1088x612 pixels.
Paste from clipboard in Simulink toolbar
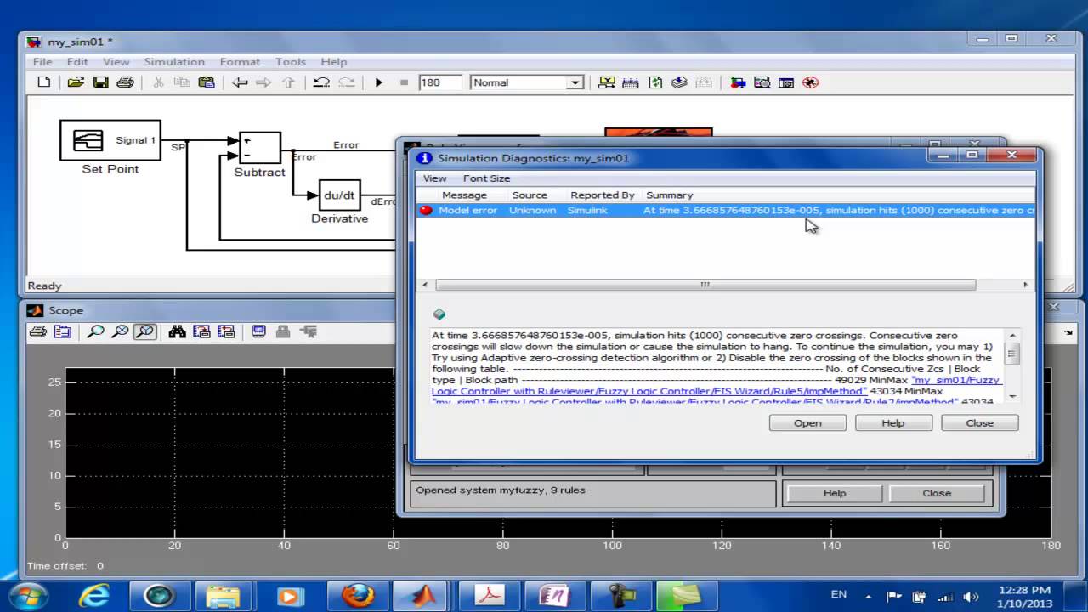[206, 82]
